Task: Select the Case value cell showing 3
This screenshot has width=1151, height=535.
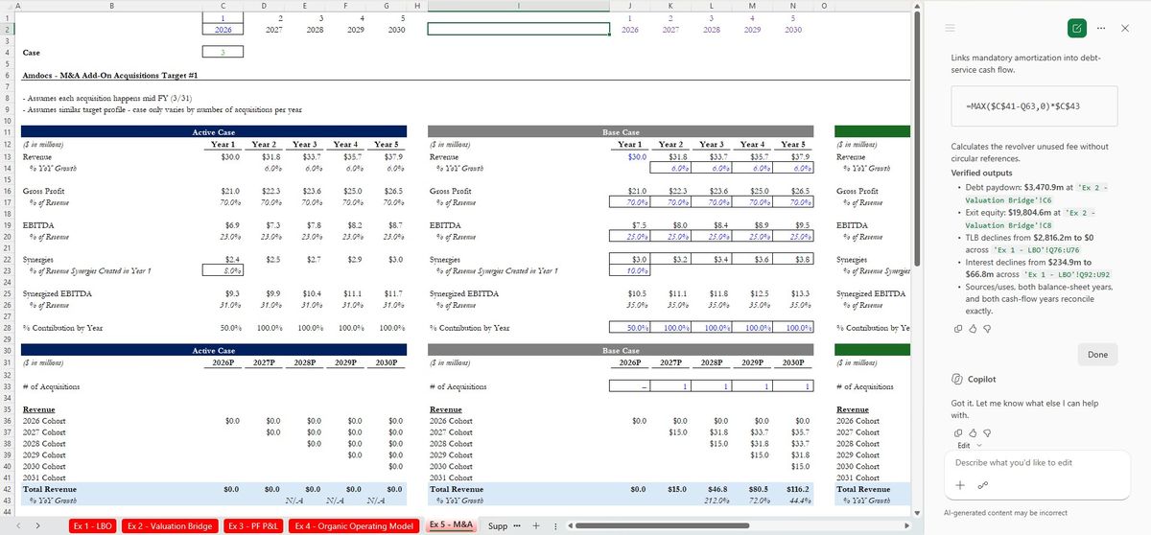Action: pos(223,52)
